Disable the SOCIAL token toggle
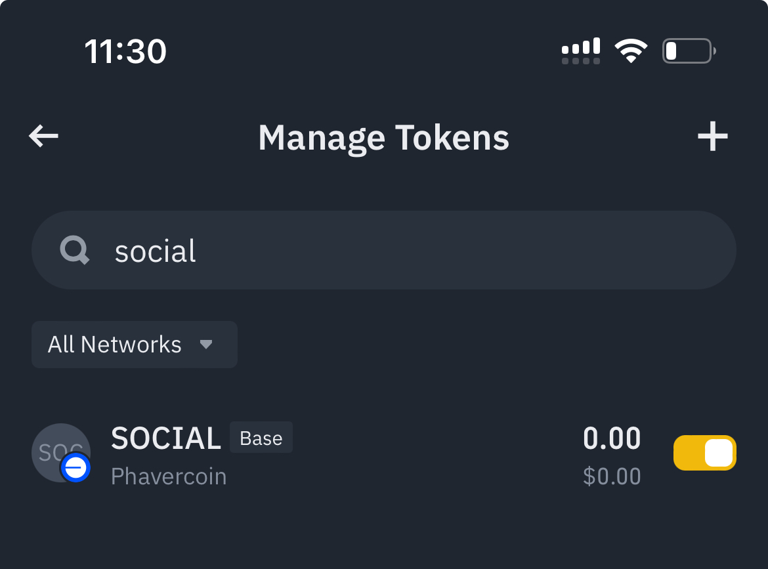Viewport: 768px width, 569px height. 705,453
